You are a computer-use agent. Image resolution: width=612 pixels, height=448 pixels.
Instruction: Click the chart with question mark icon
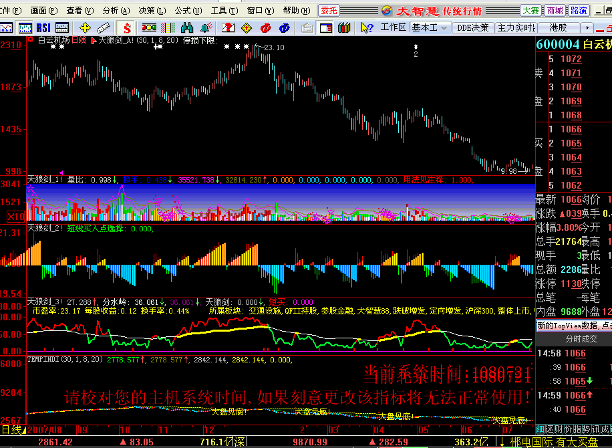click(228, 27)
